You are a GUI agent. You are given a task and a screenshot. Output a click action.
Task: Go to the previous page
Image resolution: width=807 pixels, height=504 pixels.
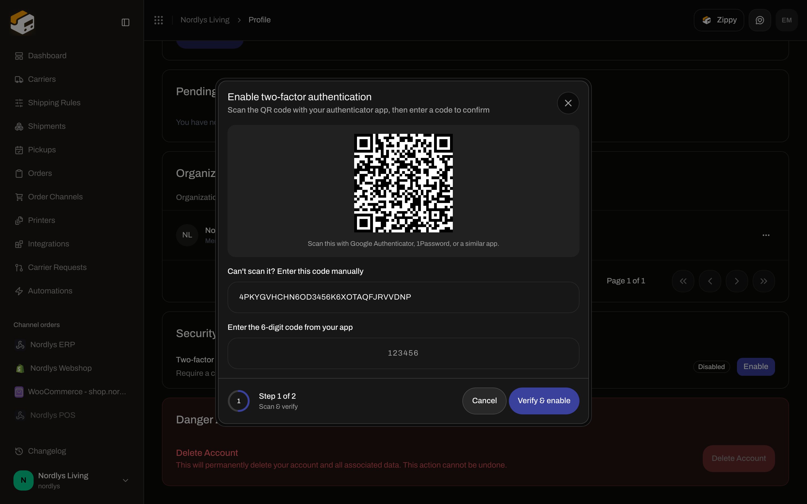pyautogui.click(x=710, y=281)
